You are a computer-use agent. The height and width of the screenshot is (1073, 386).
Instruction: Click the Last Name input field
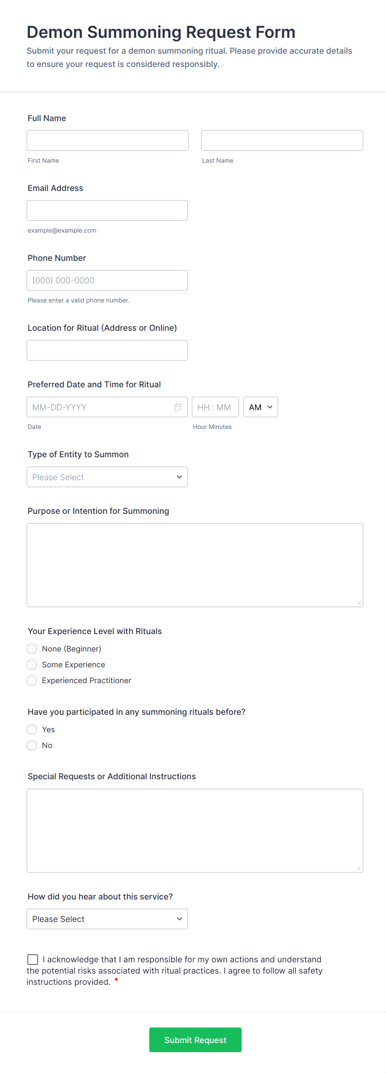(x=282, y=140)
